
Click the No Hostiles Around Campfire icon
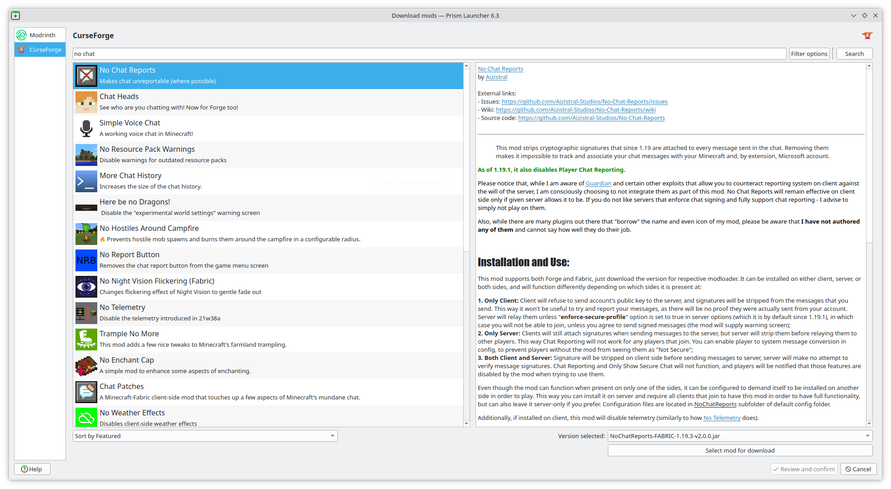pyautogui.click(x=86, y=234)
